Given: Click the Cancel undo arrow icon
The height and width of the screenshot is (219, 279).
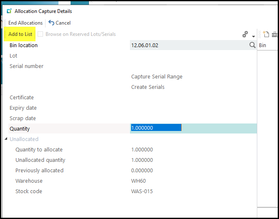Looking at the screenshot, I should point(51,23).
